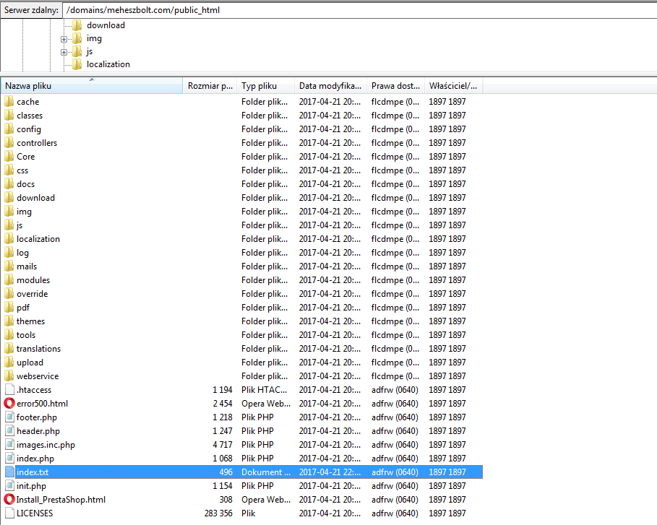Expand the js folder in remote tree
The height and width of the screenshot is (525, 657).
(x=64, y=52)
